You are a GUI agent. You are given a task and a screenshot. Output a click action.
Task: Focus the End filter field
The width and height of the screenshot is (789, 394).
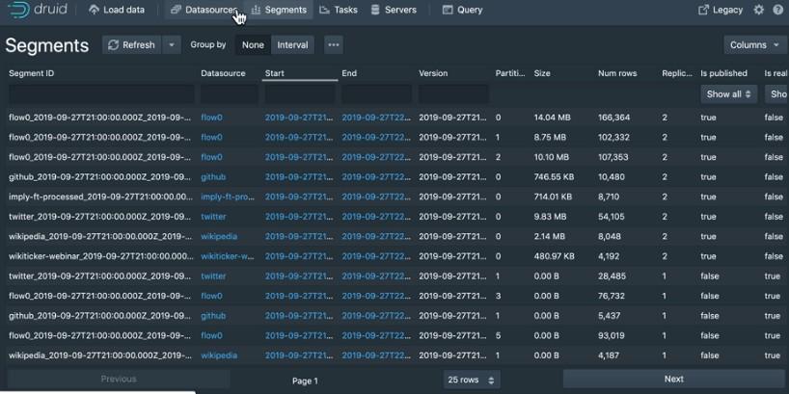[x=377, y=94]
